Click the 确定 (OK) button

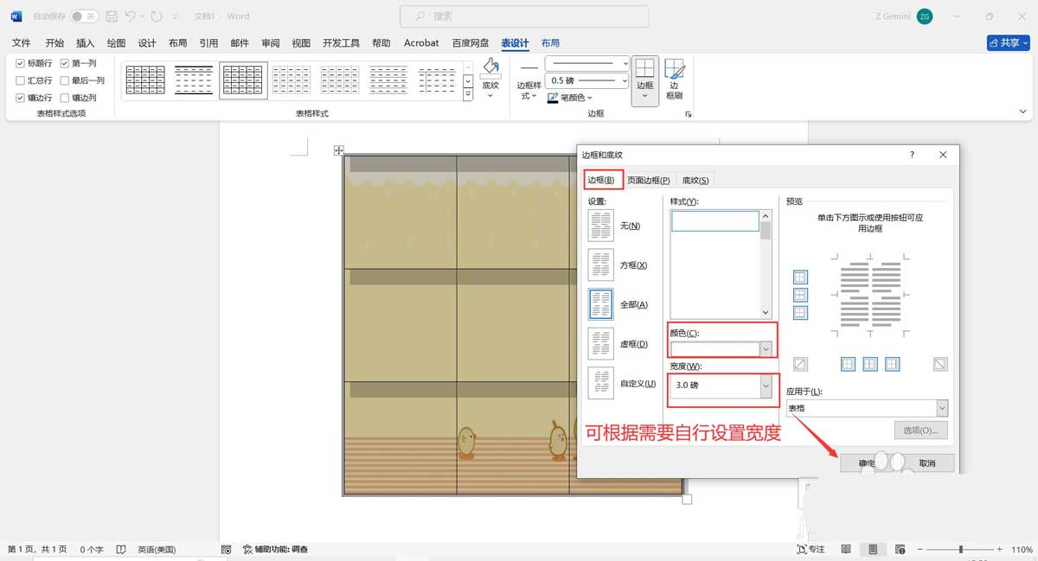coord(865,462)
